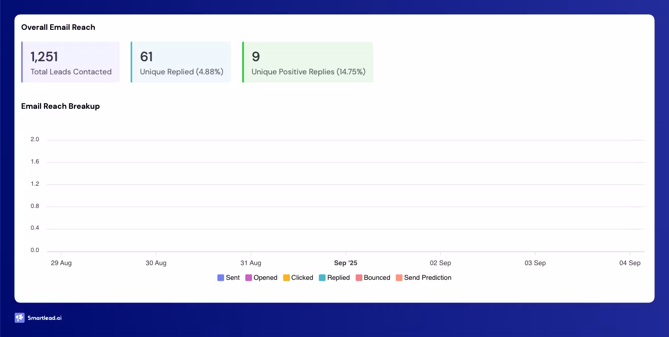Select the Total Leads Contacted card
Screen dimensions: 669x337
[70, 62]
